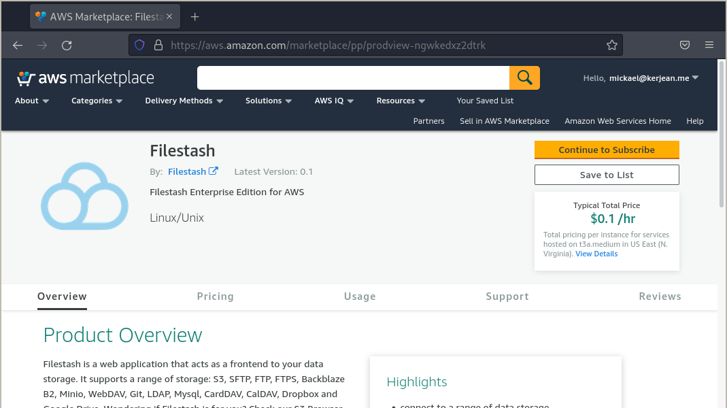727x408 pixels.
Task: Click the Filestash product title
Action: 182,151
